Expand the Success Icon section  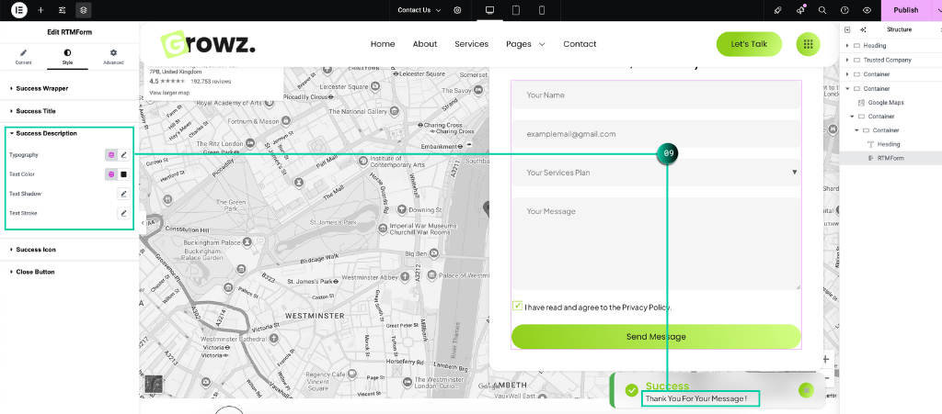(x=36, y=249)
